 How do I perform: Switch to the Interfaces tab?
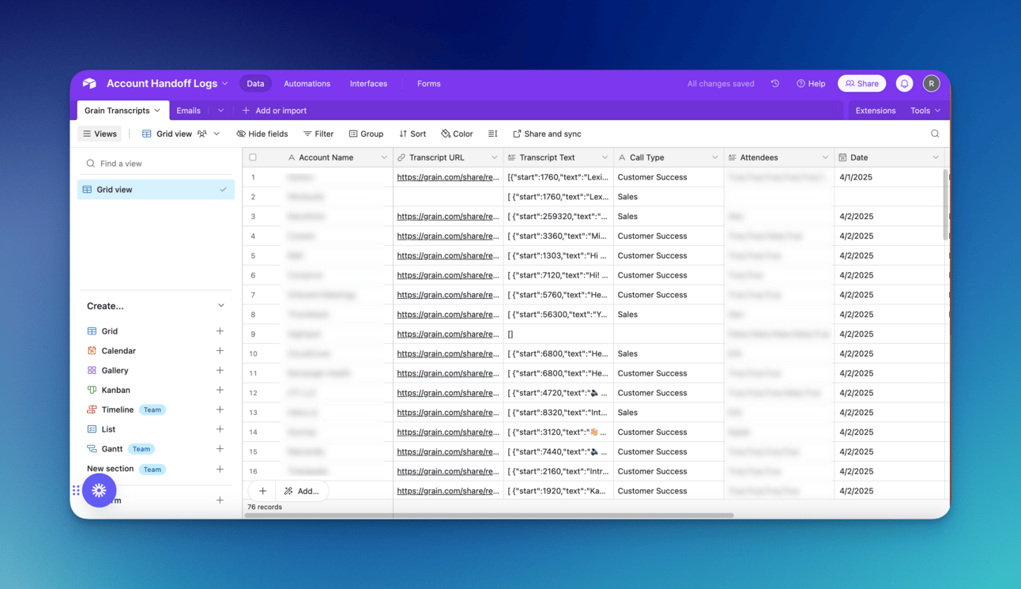point(368,83)
